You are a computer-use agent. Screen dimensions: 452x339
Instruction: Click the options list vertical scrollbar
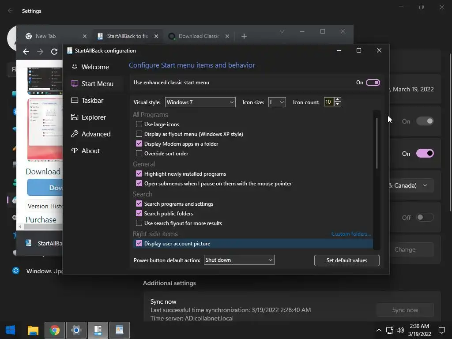click(377, 143)
